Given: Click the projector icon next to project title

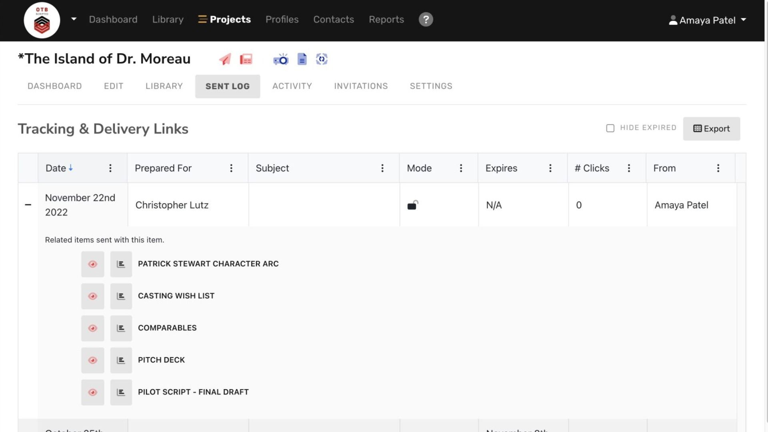Looking at the screenshot, I should click(281, 59).
